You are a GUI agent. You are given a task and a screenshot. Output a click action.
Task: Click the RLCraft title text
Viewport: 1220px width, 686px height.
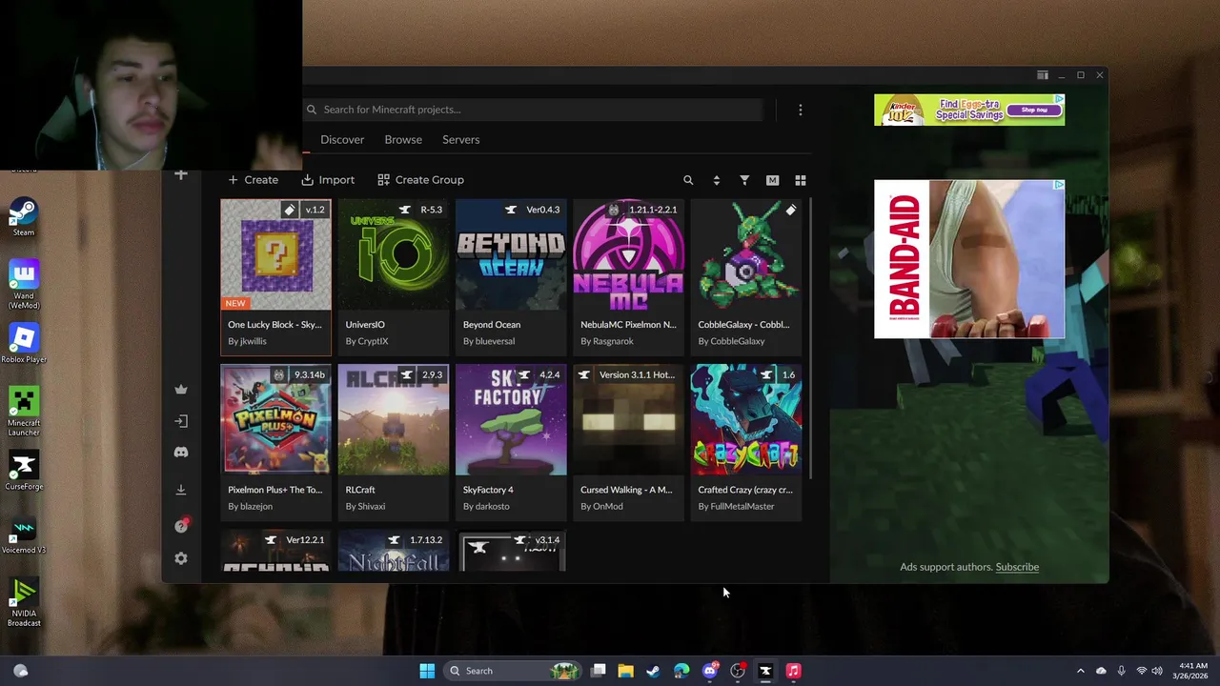360,490
